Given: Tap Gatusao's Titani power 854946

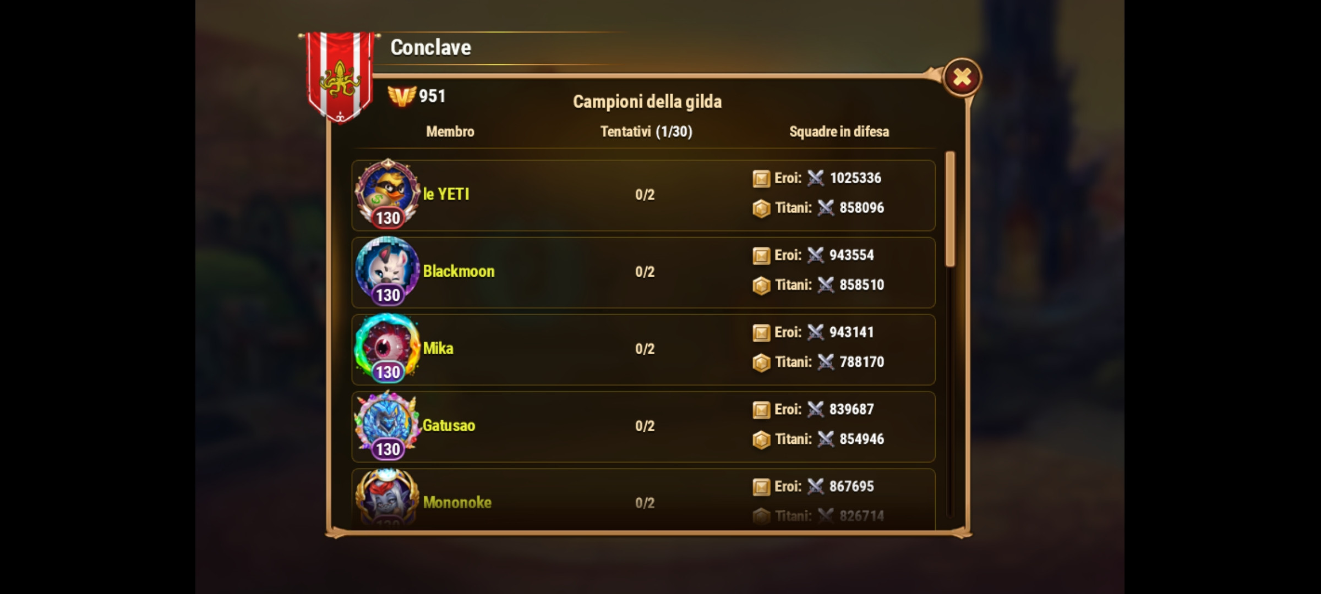Looking at the screenshot, I should coord(861,439).
